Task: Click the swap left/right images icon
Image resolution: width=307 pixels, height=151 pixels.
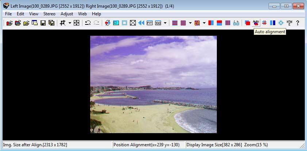Action: (x=107, y=23)
